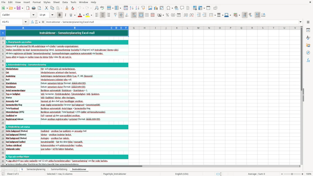Viewport: 313px width, 176px height.
Task: Switch to the Sammanfattning sheet tab
Action: coord(59,169)
